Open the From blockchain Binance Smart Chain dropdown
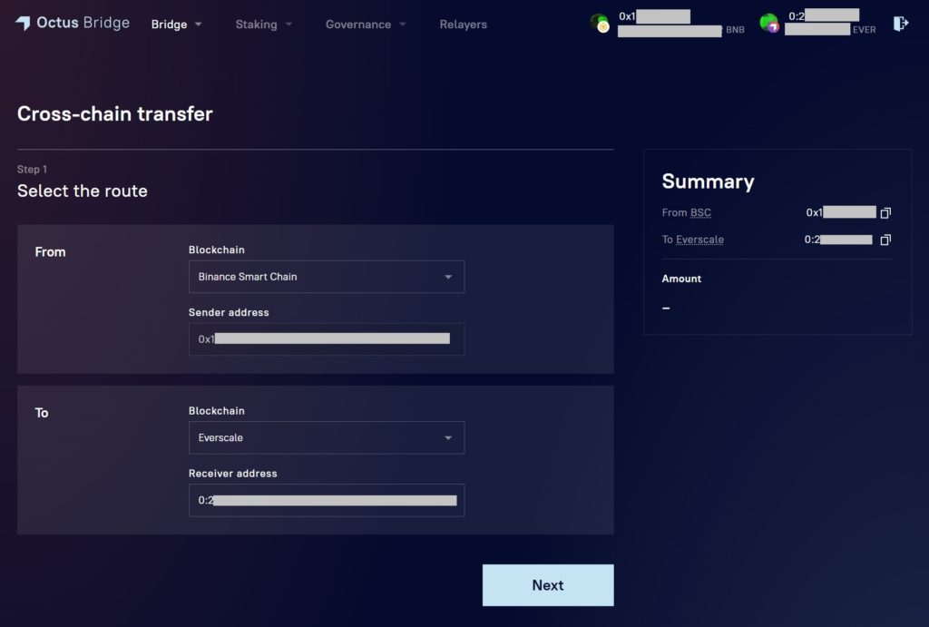Screen dimensions: 929x627 coord(326,277)
